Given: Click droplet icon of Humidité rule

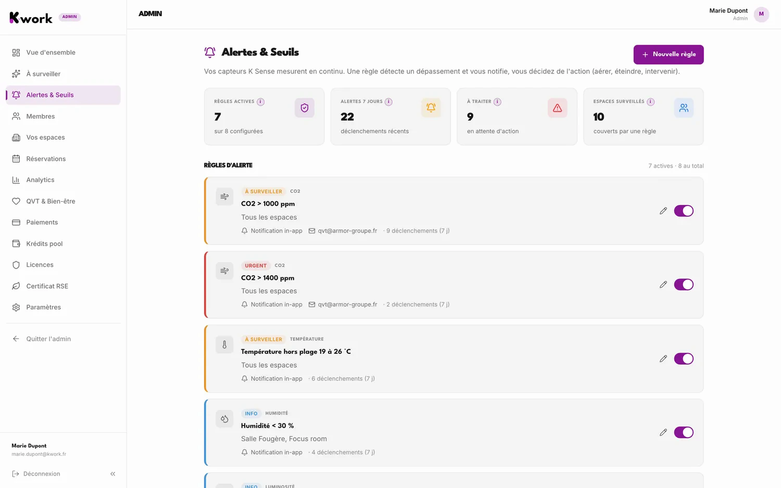Looking at the screenshot, I should (x=224, y=418).
